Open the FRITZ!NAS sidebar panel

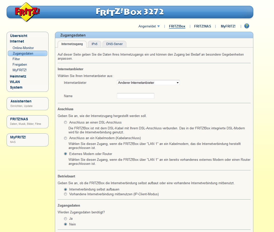pyautogui.click(x=28, y=122)
